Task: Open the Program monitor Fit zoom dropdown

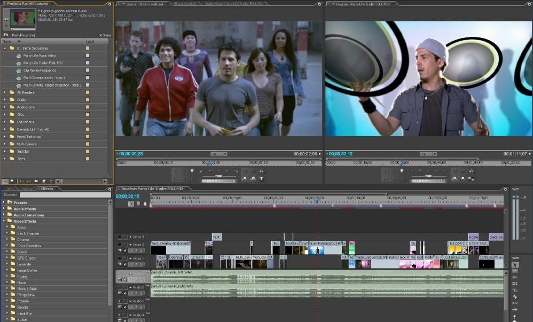Action: [x=428, y=154]
